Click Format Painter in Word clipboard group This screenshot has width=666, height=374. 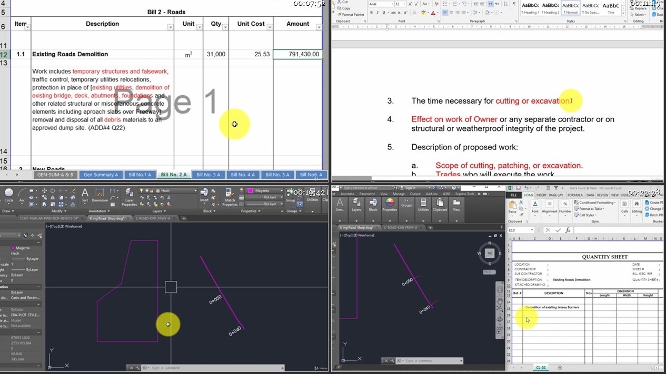click(x=351, y=15)
